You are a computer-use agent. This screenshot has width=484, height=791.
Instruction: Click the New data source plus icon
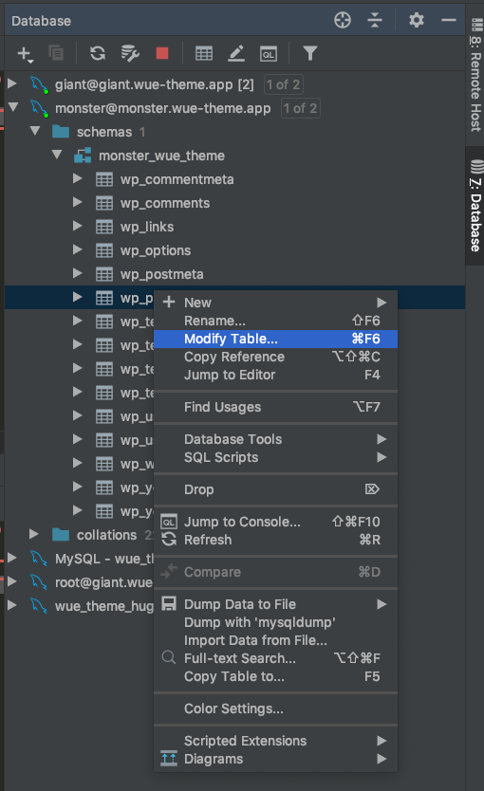pyautogui.click(x=25, y=54)
